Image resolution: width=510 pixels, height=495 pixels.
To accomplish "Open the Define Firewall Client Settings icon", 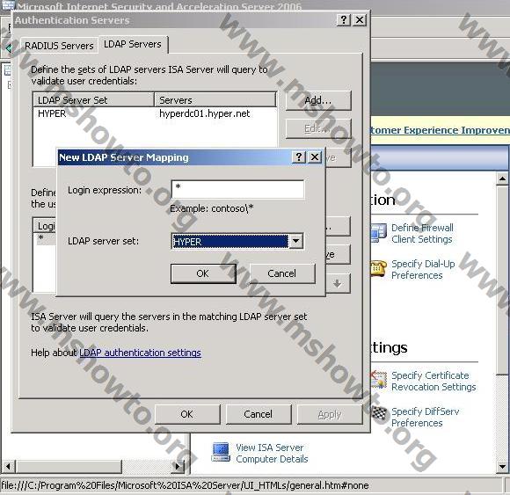I will [378, 233].
